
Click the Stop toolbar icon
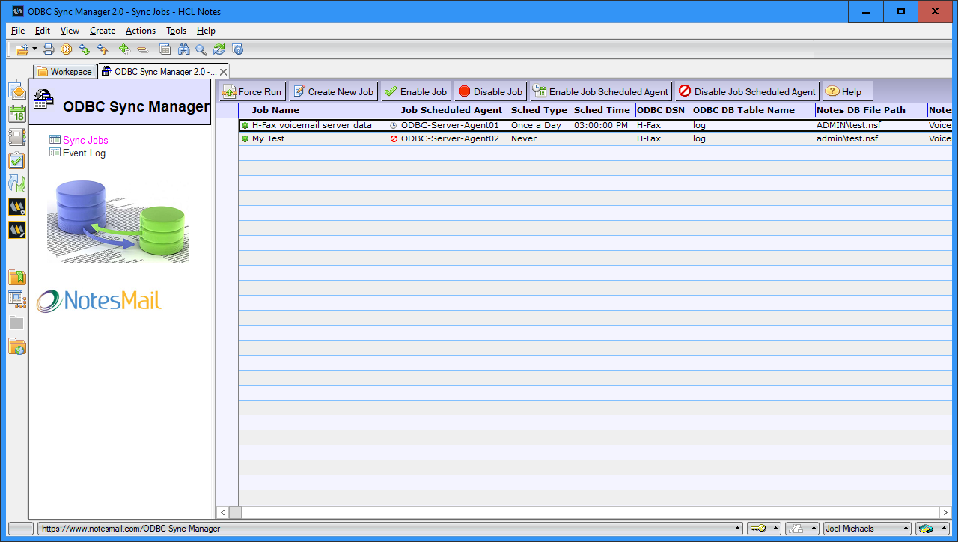coord(67,49)
